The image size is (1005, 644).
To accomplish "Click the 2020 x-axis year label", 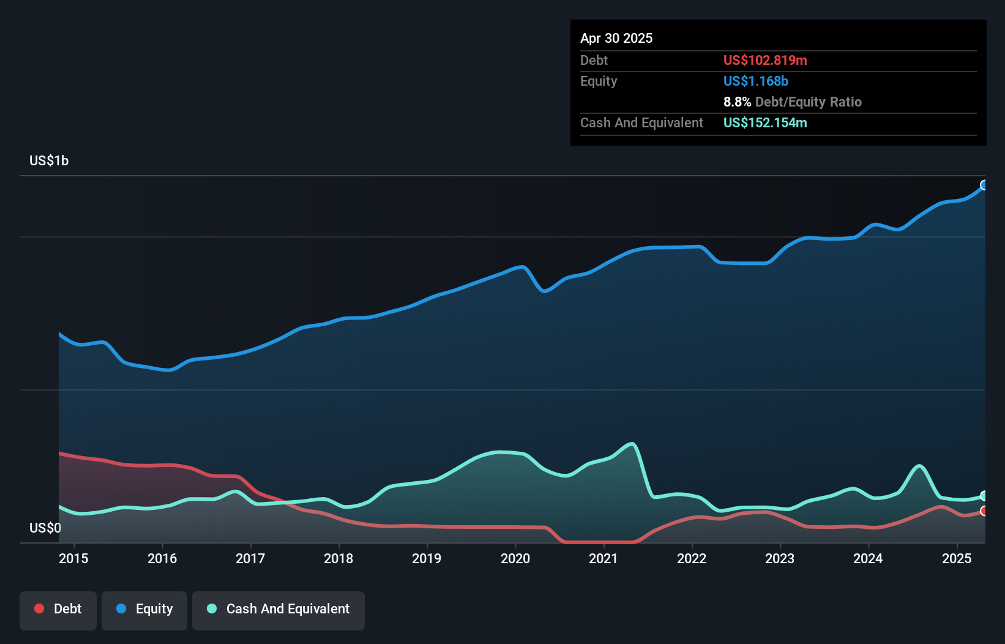I will [x=515, y=558].
